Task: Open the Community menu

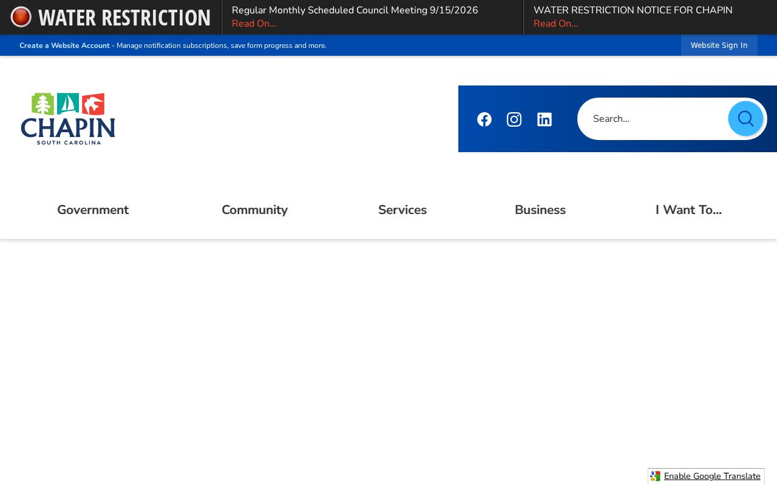Action: coord(254,210)
